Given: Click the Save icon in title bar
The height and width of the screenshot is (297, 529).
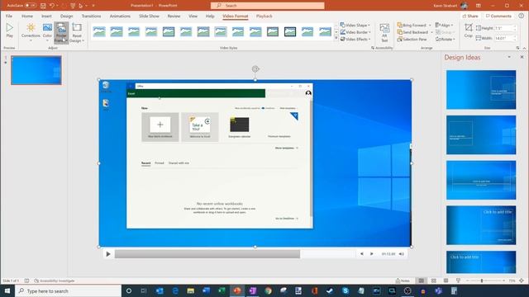Looking at the screenshot, I should [43, 6].
